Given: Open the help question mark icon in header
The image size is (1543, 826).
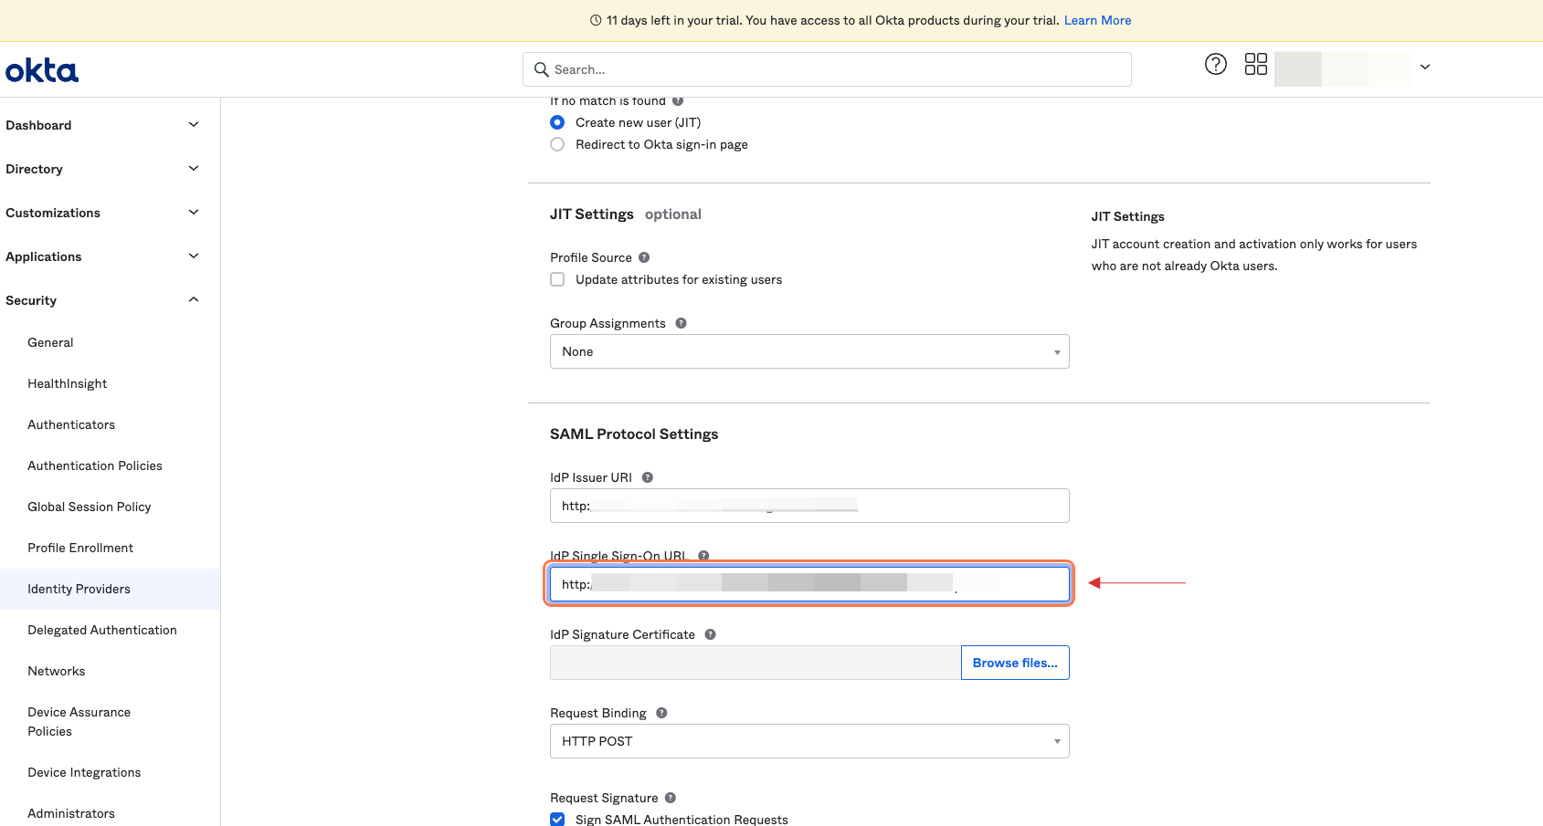Looking at the screenshot, I should 1216,64.
